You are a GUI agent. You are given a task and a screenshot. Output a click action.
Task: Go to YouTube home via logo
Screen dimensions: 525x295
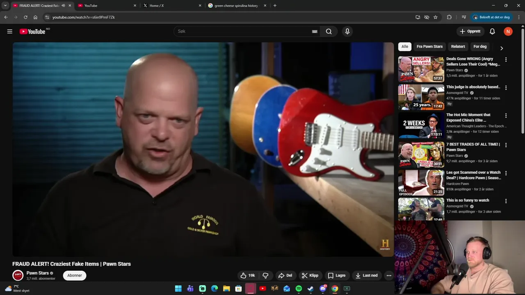(x=32, y=32)
